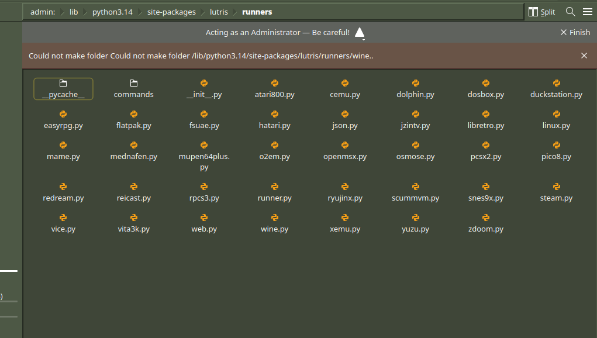Navigate to admin: in the breadcrumb
Image resolution: width=597 pixels, height=338 pixels.
43,12
